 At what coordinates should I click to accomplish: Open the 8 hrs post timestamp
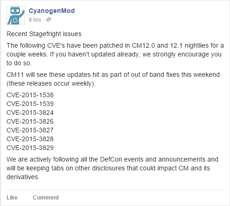pos(35,20)
